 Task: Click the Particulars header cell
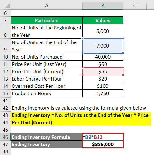(47, 20)
